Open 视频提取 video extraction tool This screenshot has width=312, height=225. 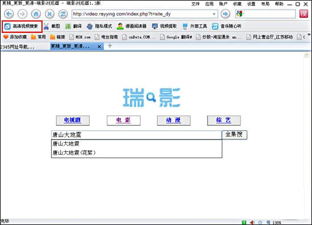pyautogui.click(x=164, y=26)
